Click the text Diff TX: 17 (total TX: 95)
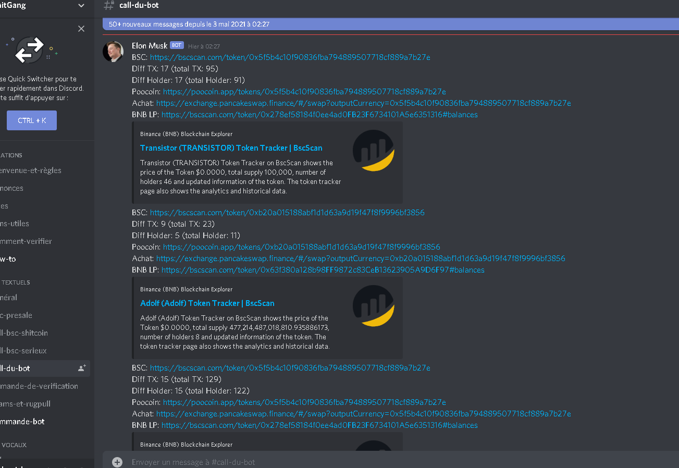 [x=175, y=69]
